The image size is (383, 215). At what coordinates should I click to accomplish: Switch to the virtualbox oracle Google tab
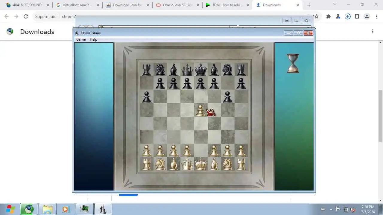[x=77, y=5]
